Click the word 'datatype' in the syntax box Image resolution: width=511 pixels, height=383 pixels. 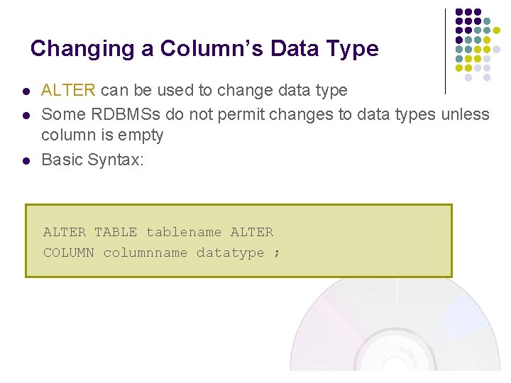point(230,252)
